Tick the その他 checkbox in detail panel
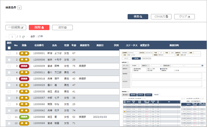The height and width of the screenshot is (127, 207). 174,70
